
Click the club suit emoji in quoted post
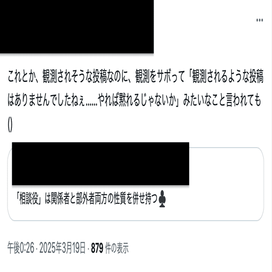162,199
